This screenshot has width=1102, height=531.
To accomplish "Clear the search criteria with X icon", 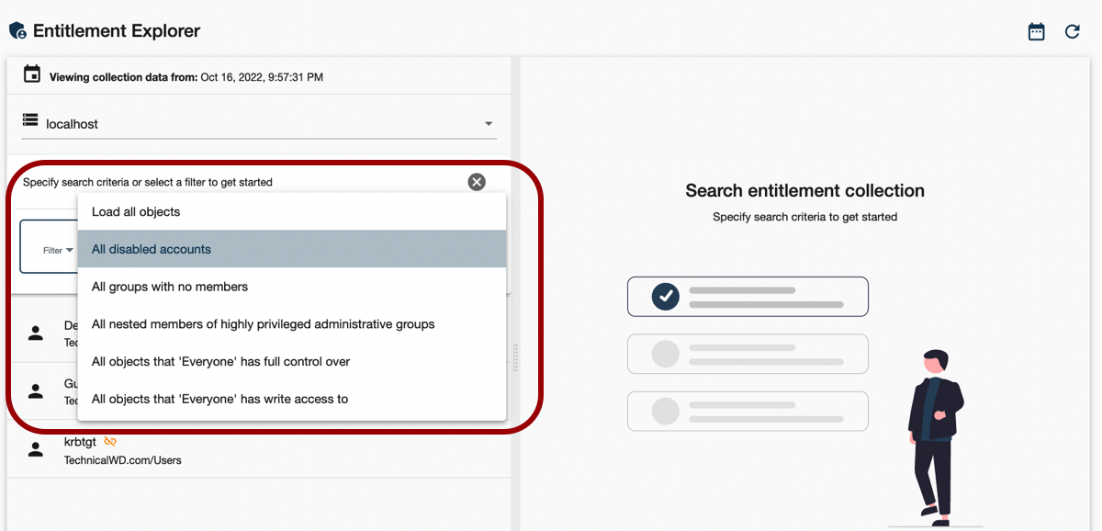I will coord(477,182).
